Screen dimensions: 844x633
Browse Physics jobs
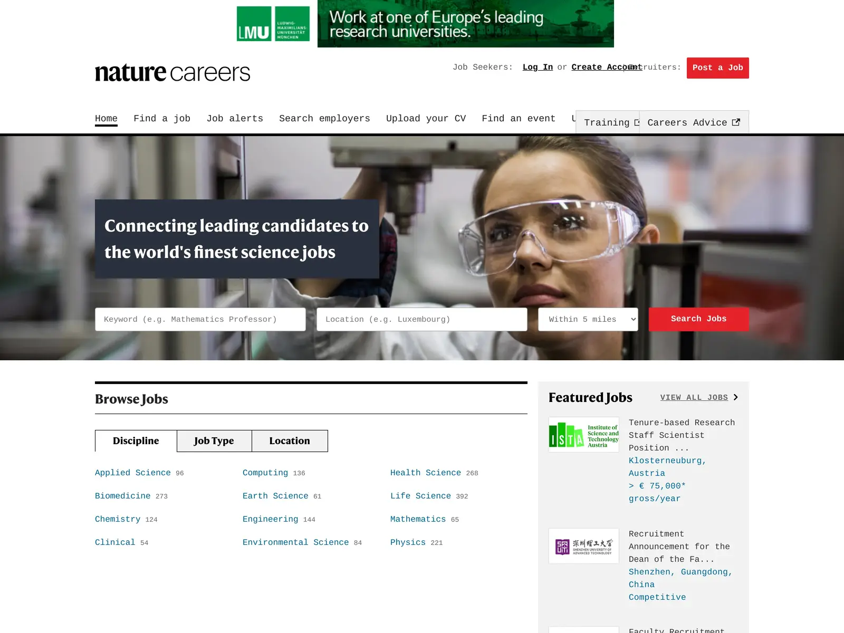coord(408,543)
